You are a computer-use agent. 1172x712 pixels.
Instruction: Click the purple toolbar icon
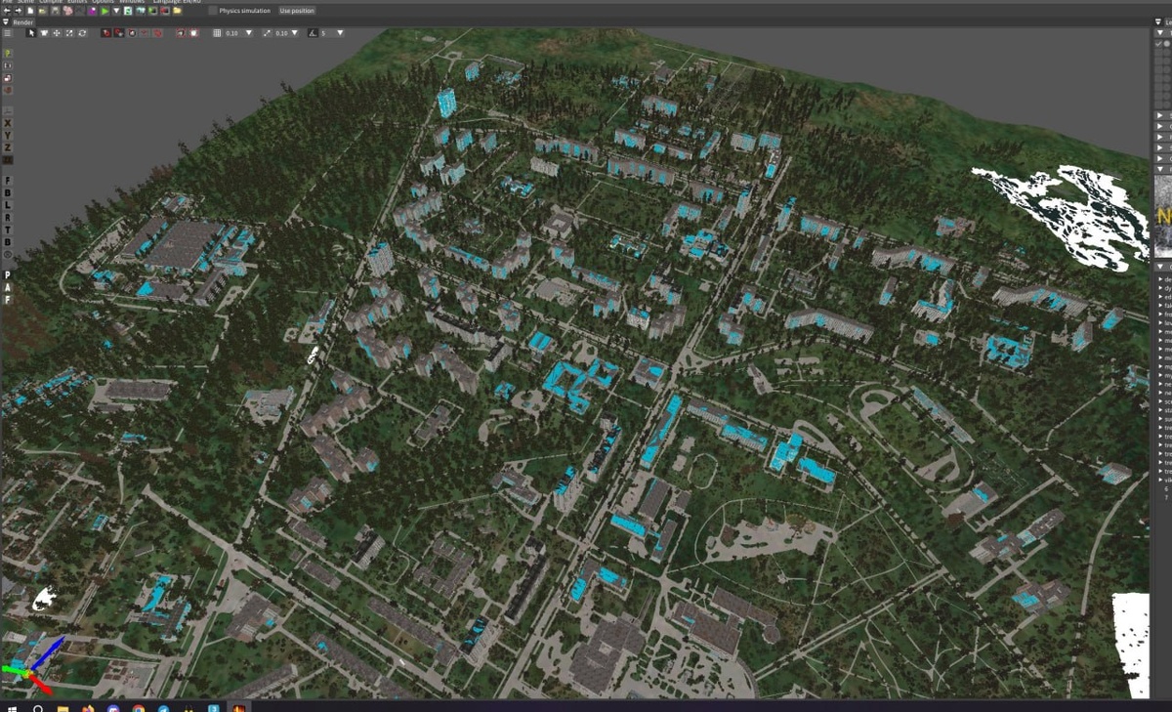tap(92, 11)
